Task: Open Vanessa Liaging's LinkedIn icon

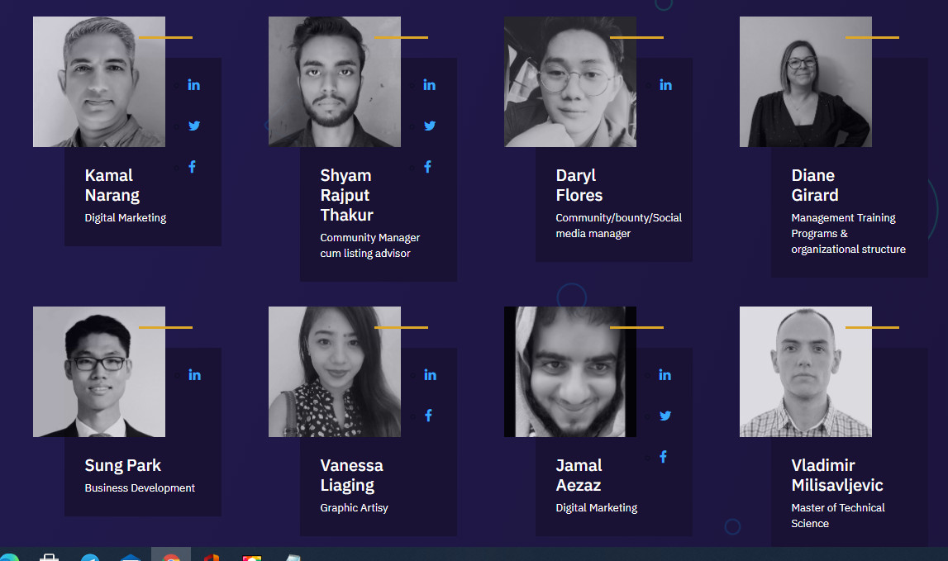Action: tap(430, 375)
